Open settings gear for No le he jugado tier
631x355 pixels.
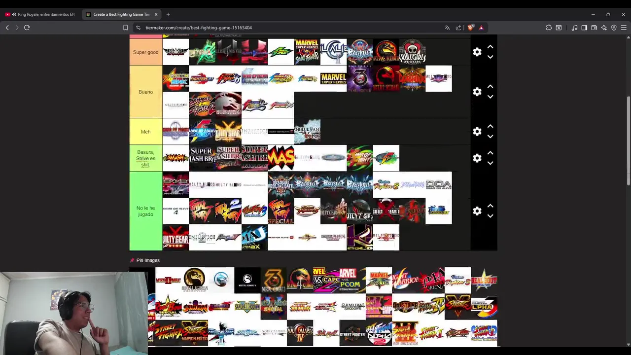tap(477, 211)
